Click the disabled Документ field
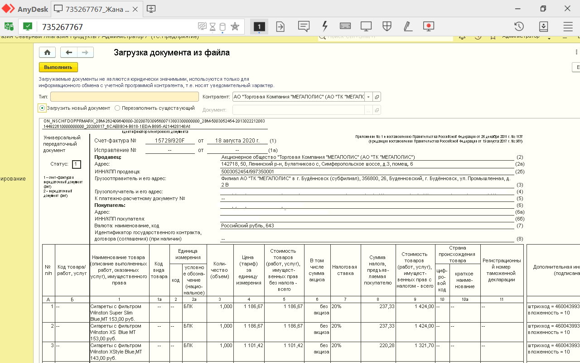This screenshot has height=363, width=580. pos(299,110)
